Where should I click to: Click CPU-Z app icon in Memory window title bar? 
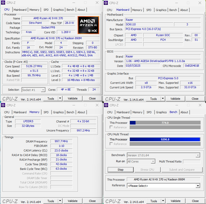[3, 105]
